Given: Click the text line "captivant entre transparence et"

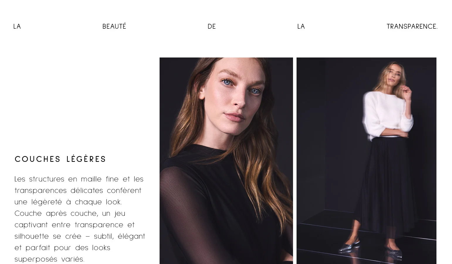Looking at the screenshot, I should coord(75,225).
